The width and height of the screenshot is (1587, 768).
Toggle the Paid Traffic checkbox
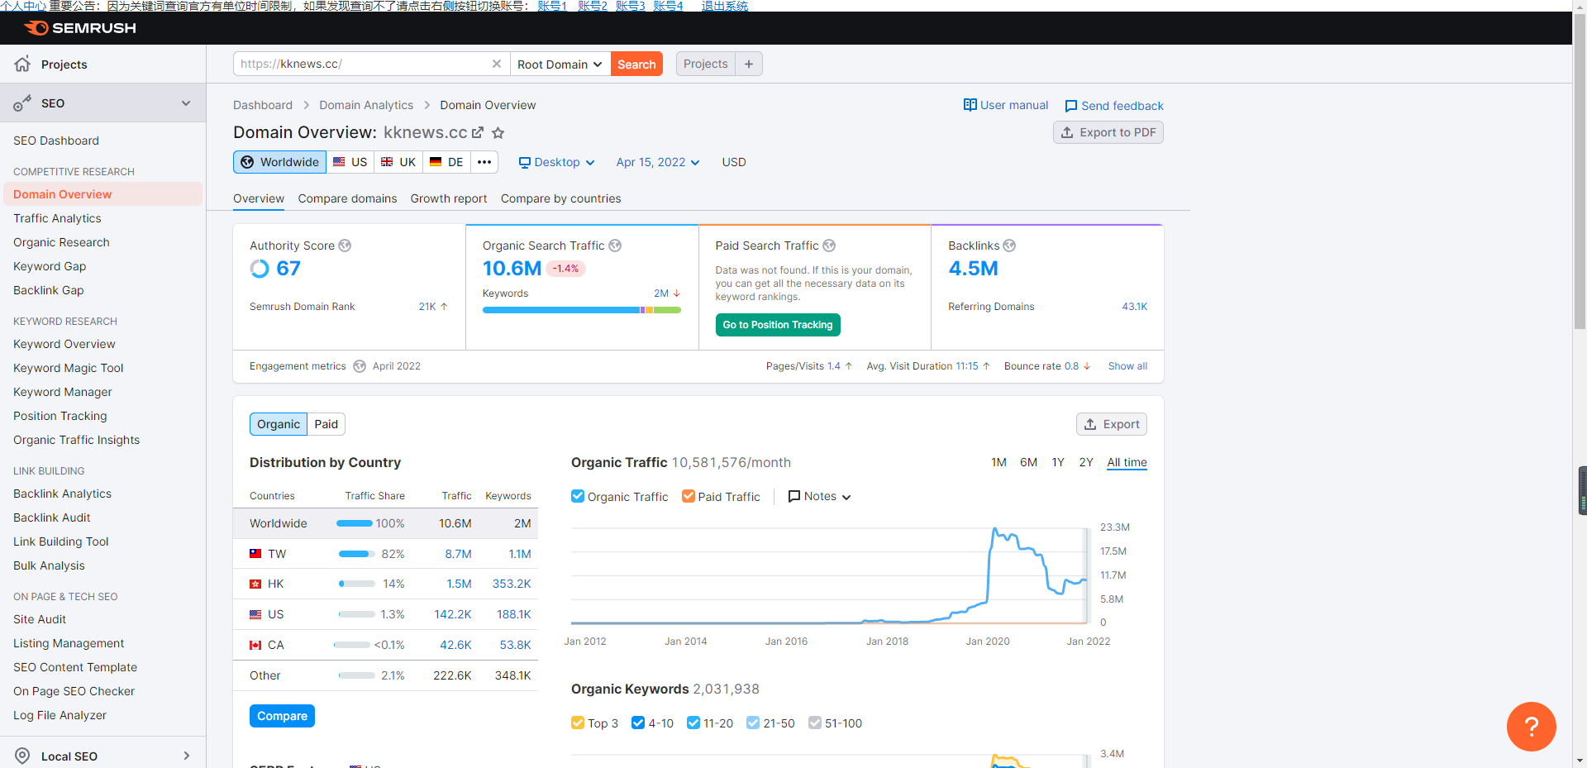click(689, 496)
